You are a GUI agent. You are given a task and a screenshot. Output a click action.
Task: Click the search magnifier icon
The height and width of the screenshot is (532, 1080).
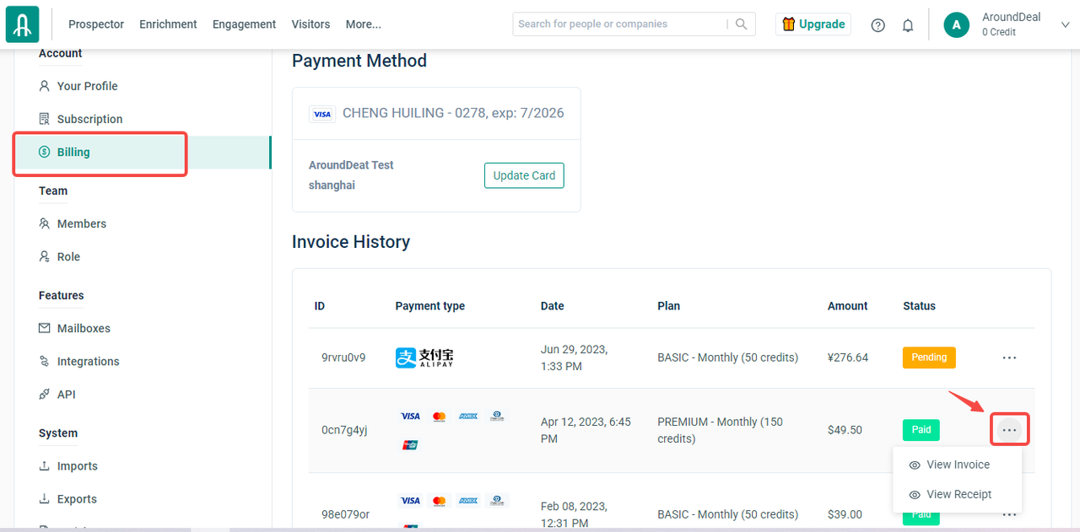click(x=741, y=24)
